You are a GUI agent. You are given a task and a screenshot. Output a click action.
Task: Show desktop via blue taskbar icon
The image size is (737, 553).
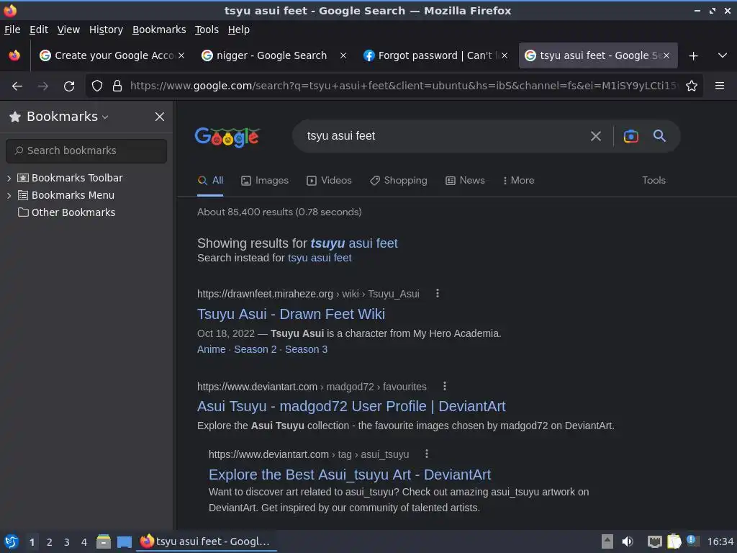124,542
